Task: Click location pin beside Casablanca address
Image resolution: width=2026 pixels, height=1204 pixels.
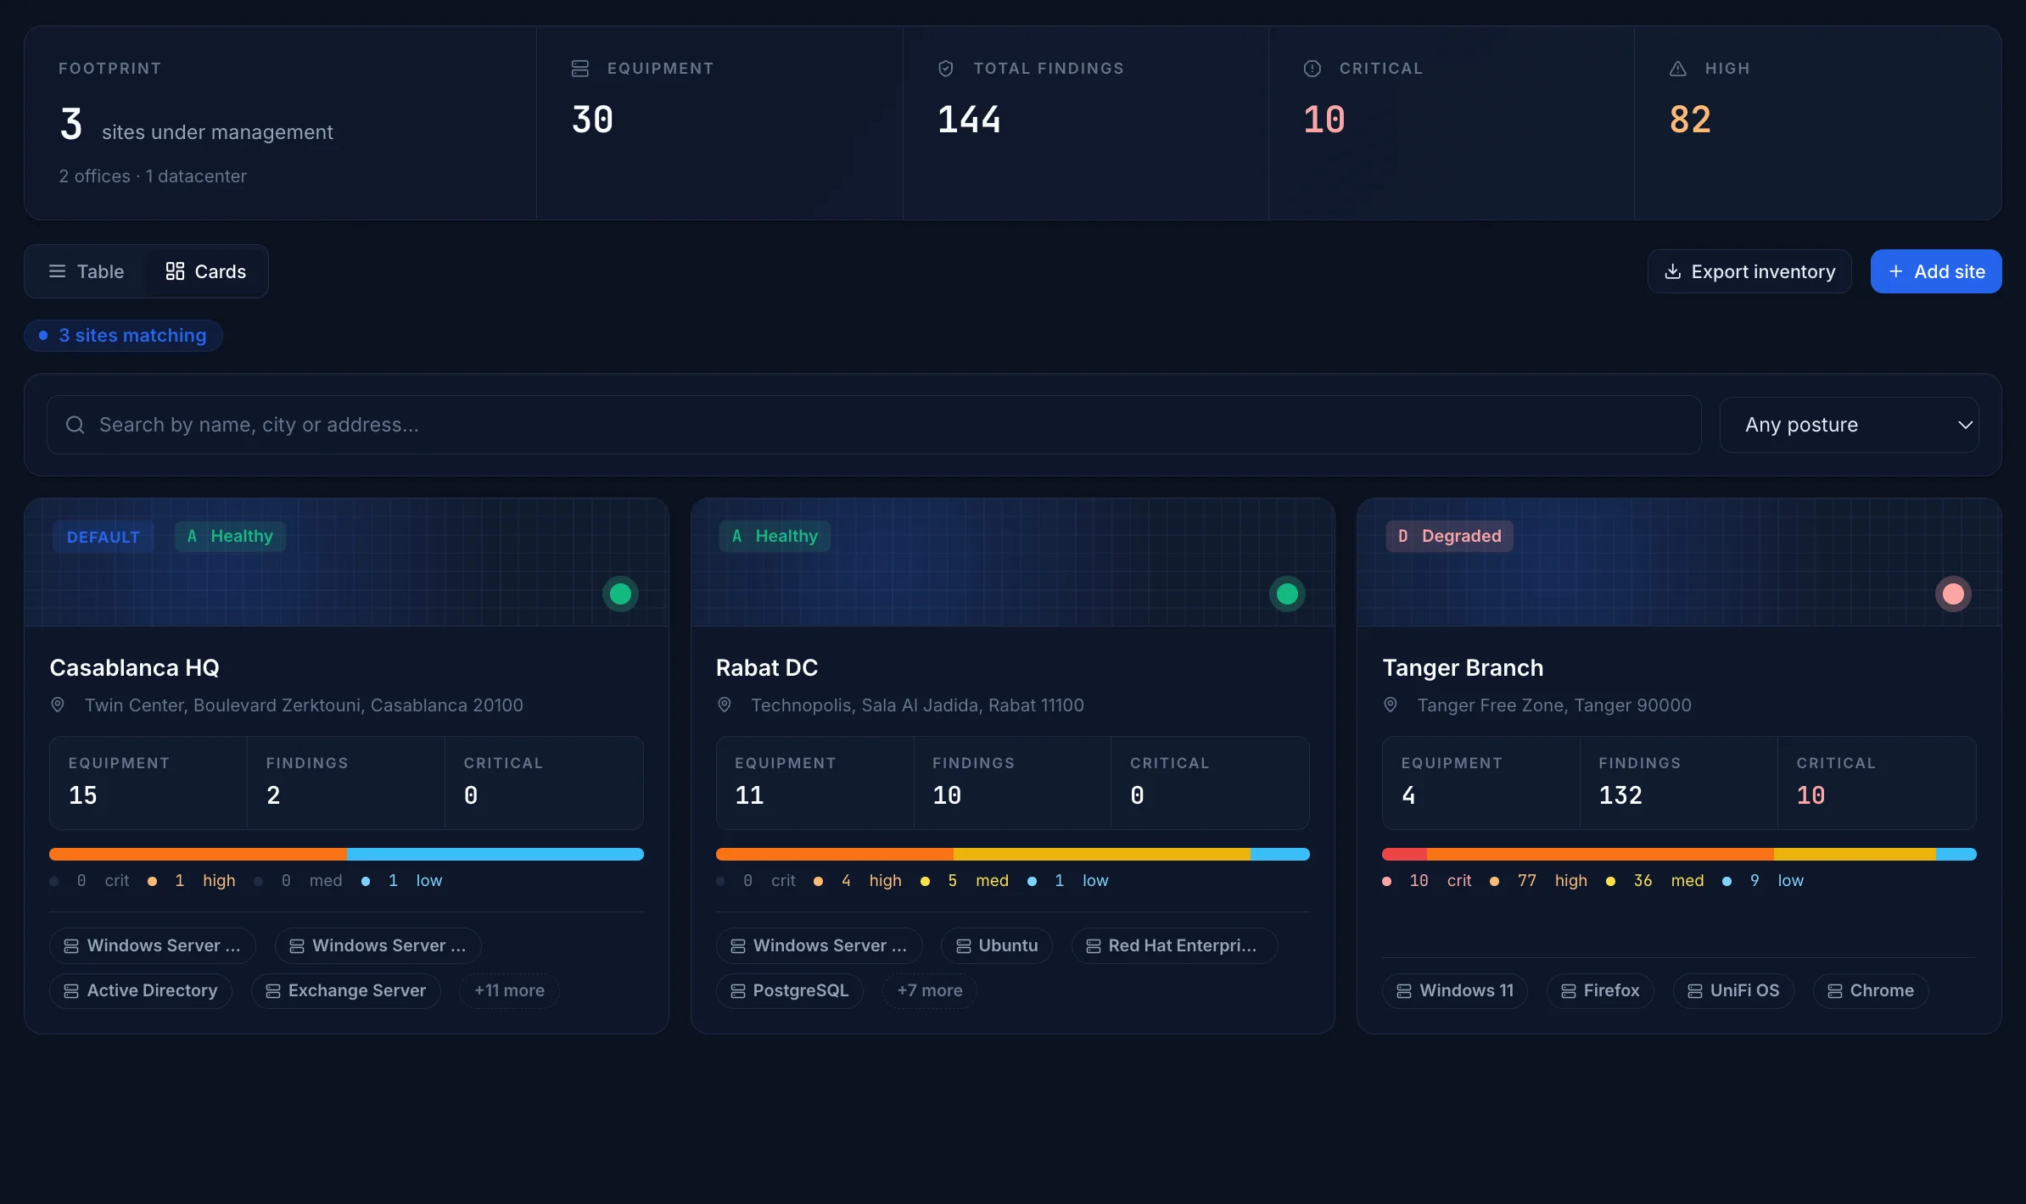Action: [58, 705]
